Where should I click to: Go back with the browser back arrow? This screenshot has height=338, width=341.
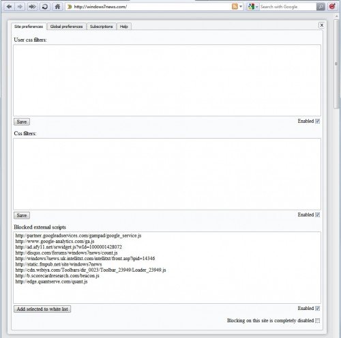pos(9,7)
